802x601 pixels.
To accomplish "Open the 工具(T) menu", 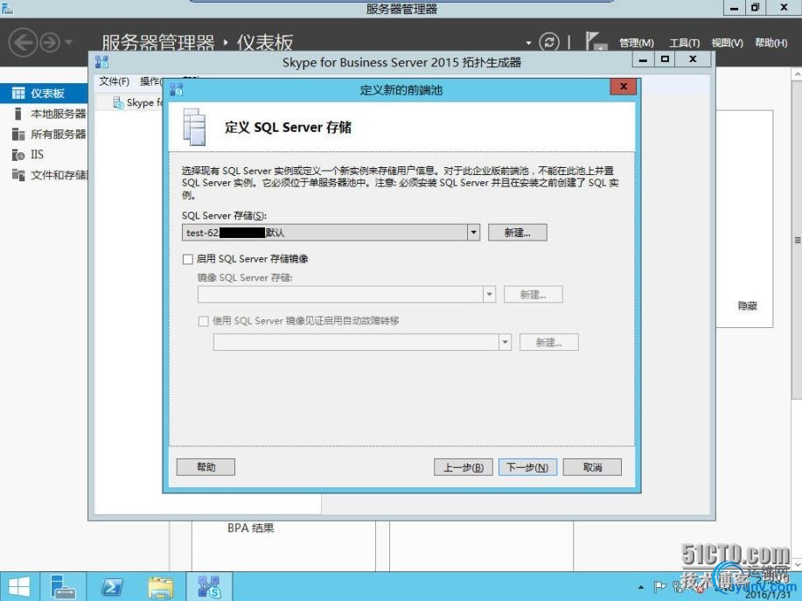I will [684, 43].
